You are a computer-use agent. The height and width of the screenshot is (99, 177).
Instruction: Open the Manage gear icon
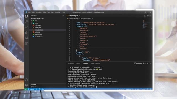pyautogui.click(x=27, y=85)
